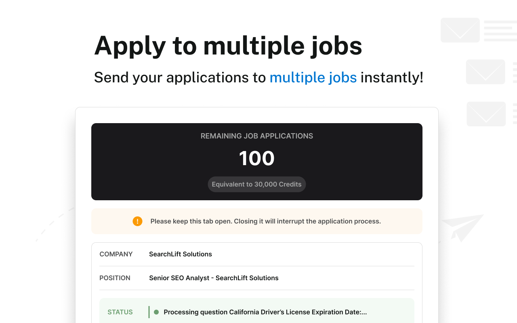
Task: Select the "Senior SEO Analyst - SearchLift Solutions" position
Action: (214, 278)
